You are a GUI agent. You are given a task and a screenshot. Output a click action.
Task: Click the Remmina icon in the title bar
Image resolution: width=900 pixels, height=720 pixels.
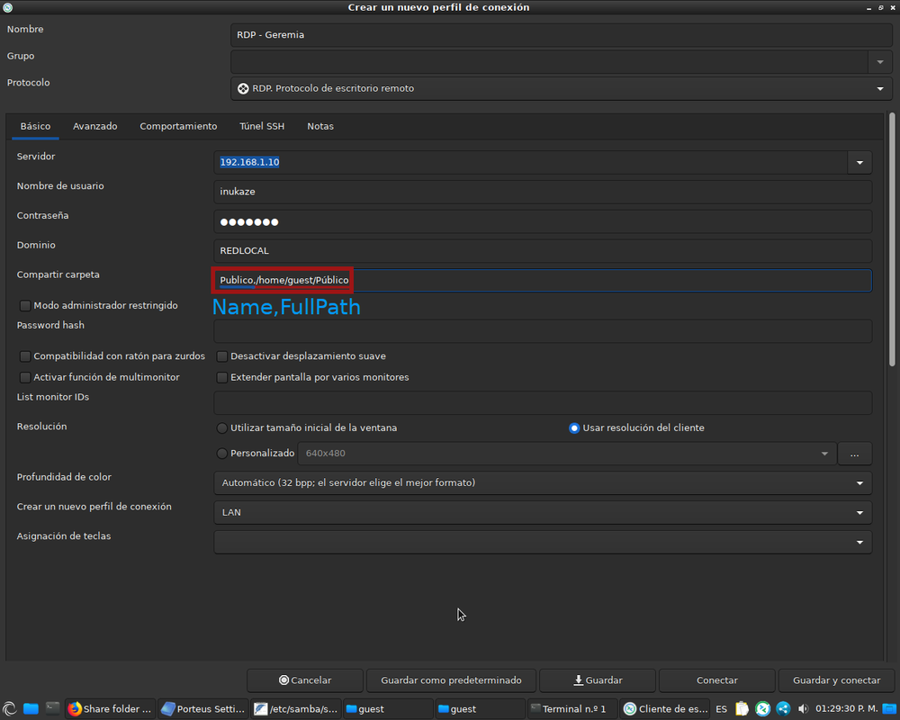pos(7,7)
